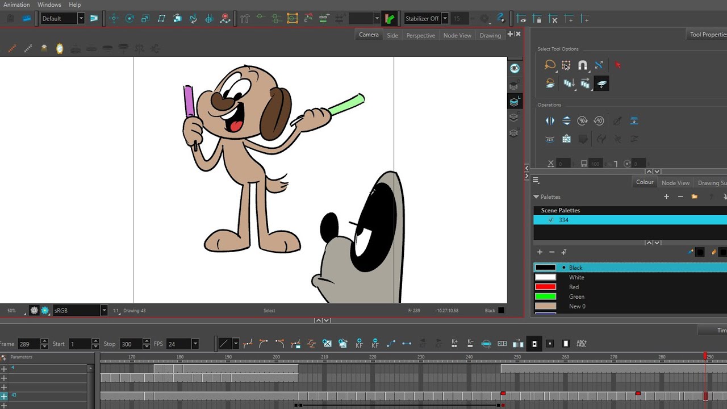Rotate 90 degrees clockwise
The height and width of the screenshot is (409, 727).
point(582,120)
